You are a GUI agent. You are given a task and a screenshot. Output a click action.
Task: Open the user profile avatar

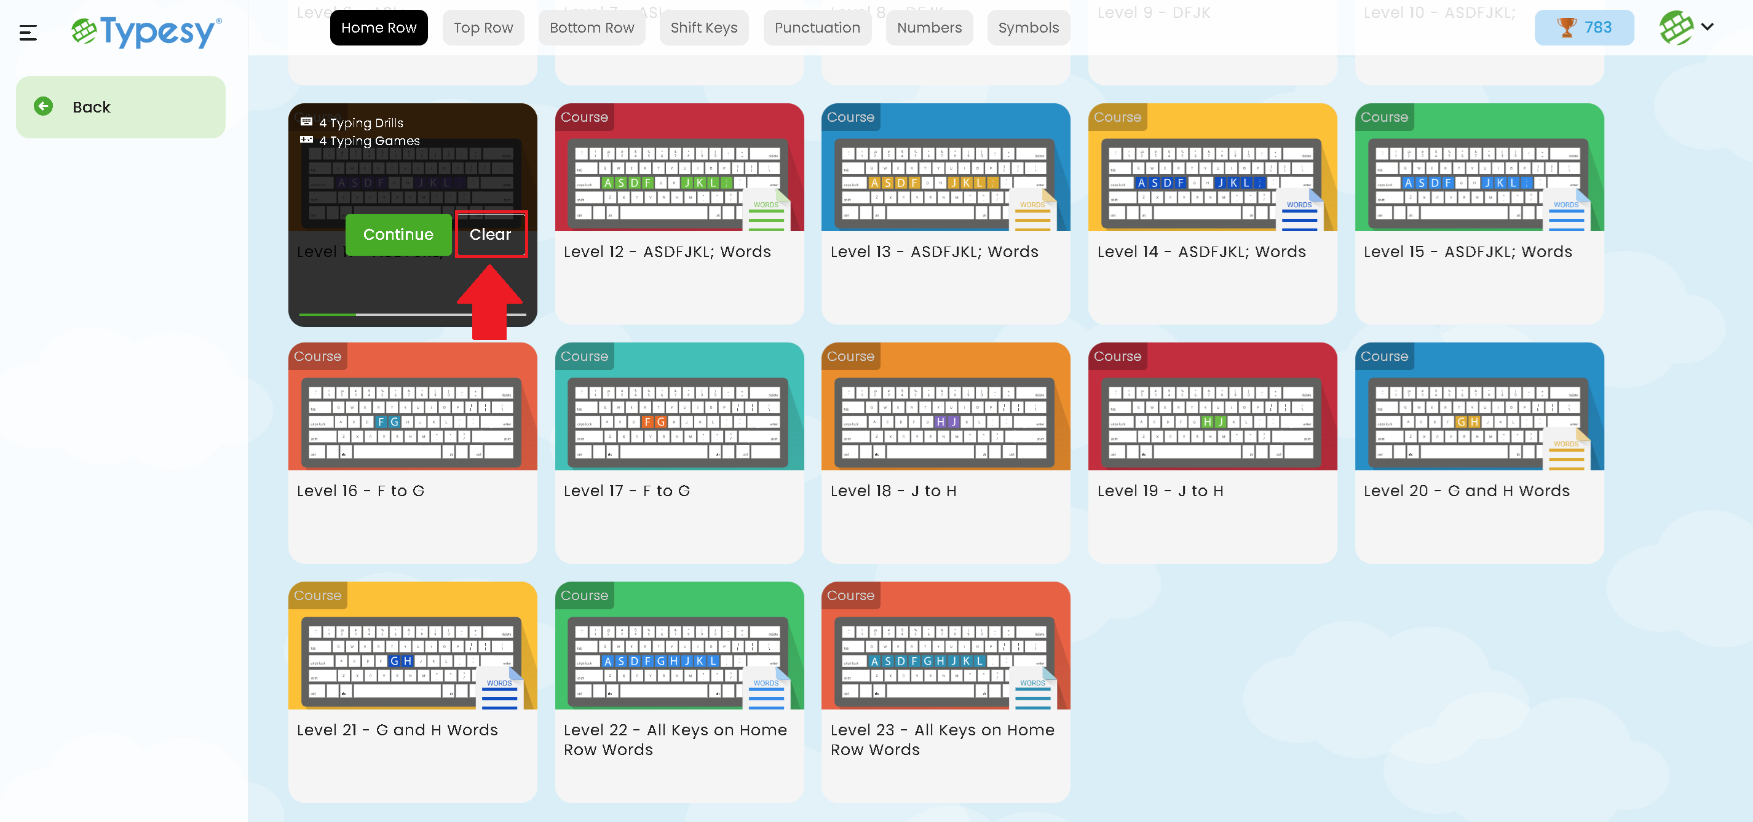pos(1676,27)
